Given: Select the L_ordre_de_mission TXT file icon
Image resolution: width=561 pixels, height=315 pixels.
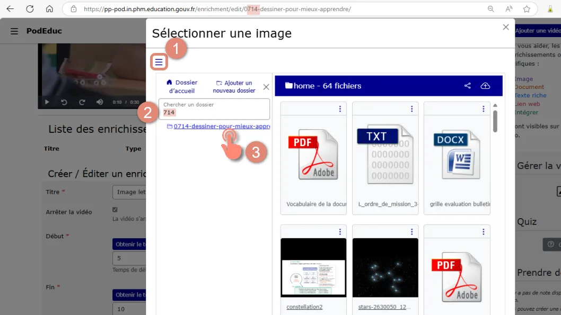Looking at the screenshot, I should (385, 155).
